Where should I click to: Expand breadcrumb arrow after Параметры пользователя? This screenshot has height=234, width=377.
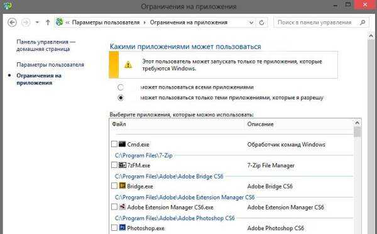(145, 23)
